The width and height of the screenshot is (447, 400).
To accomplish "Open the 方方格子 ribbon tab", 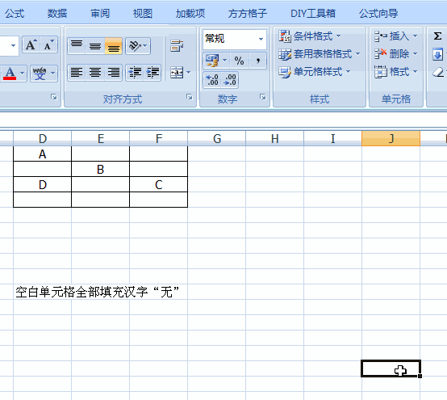I will 248,14.
